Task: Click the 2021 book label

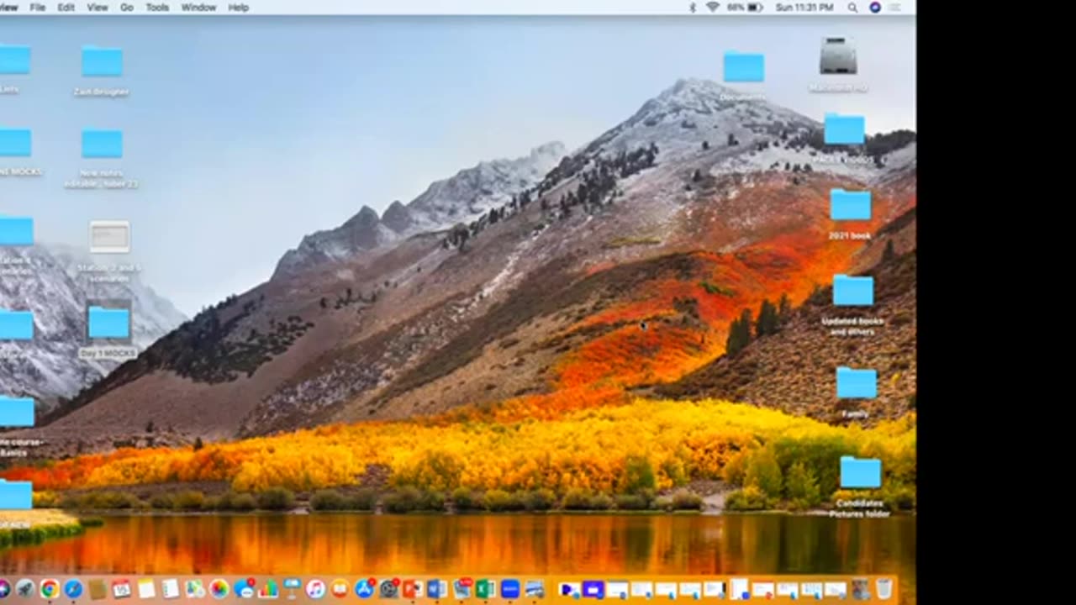Action: tap(850, 236)
